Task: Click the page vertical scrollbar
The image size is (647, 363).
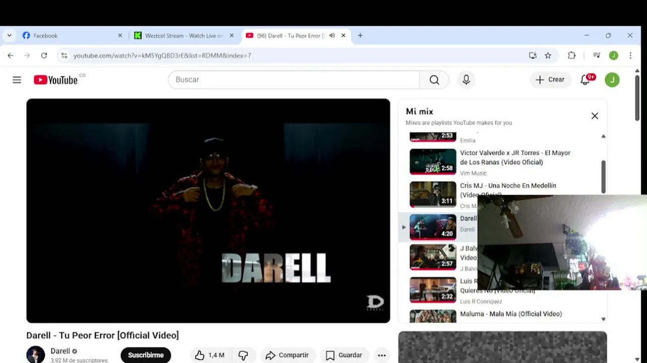Action: point(637,98)
